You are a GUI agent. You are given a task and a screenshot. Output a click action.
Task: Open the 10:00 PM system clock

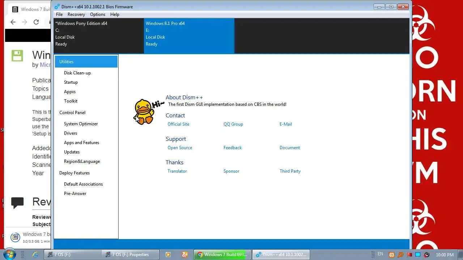[x=445, y=255]
